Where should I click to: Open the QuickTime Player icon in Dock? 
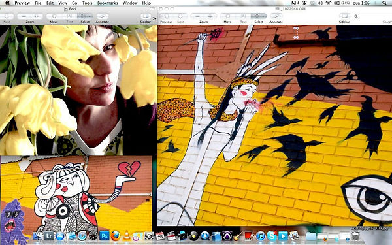coord(204,236)
